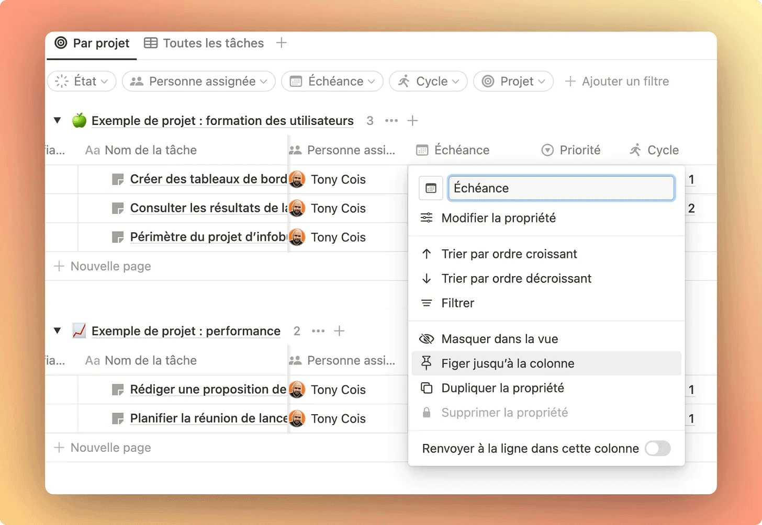Click the three-dots menu for the performance group
The width and height of the screenshot is (762, 525).
click(318, 331)
